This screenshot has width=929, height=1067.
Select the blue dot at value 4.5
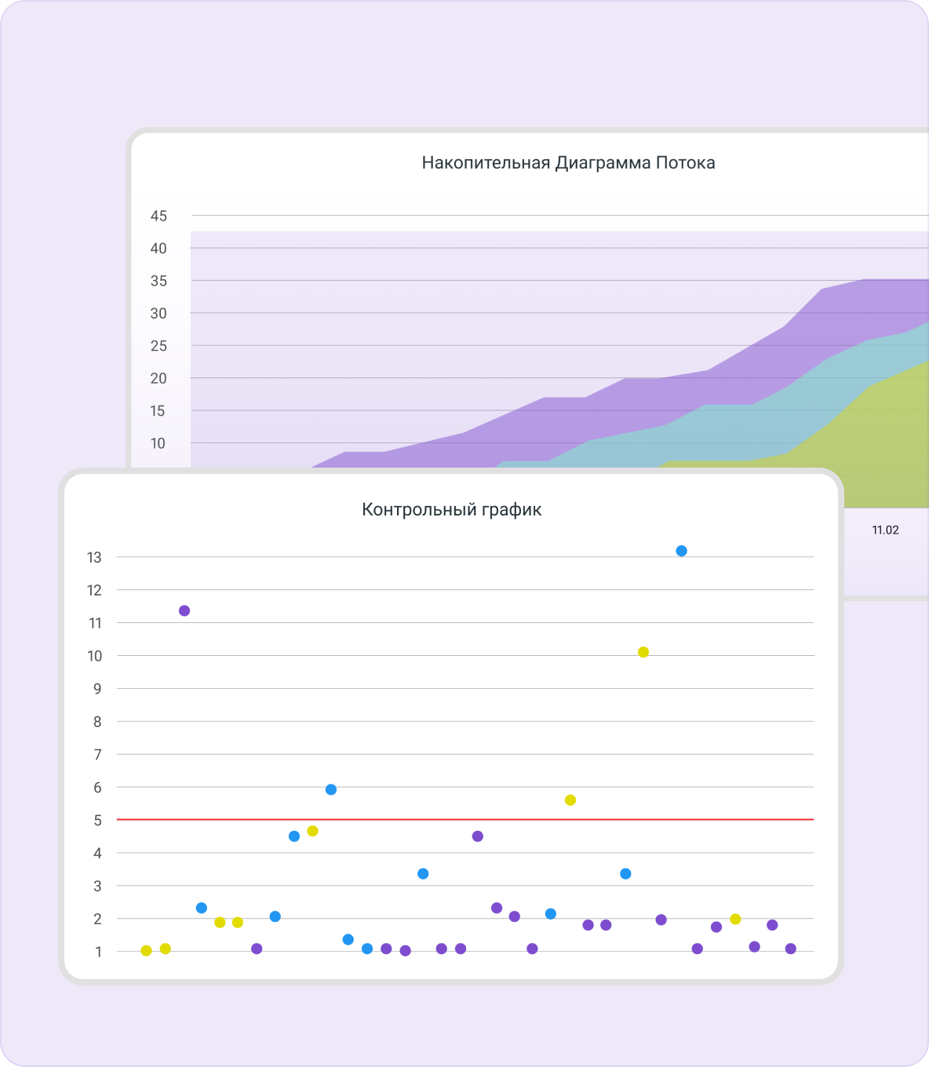tap(294, 836)
